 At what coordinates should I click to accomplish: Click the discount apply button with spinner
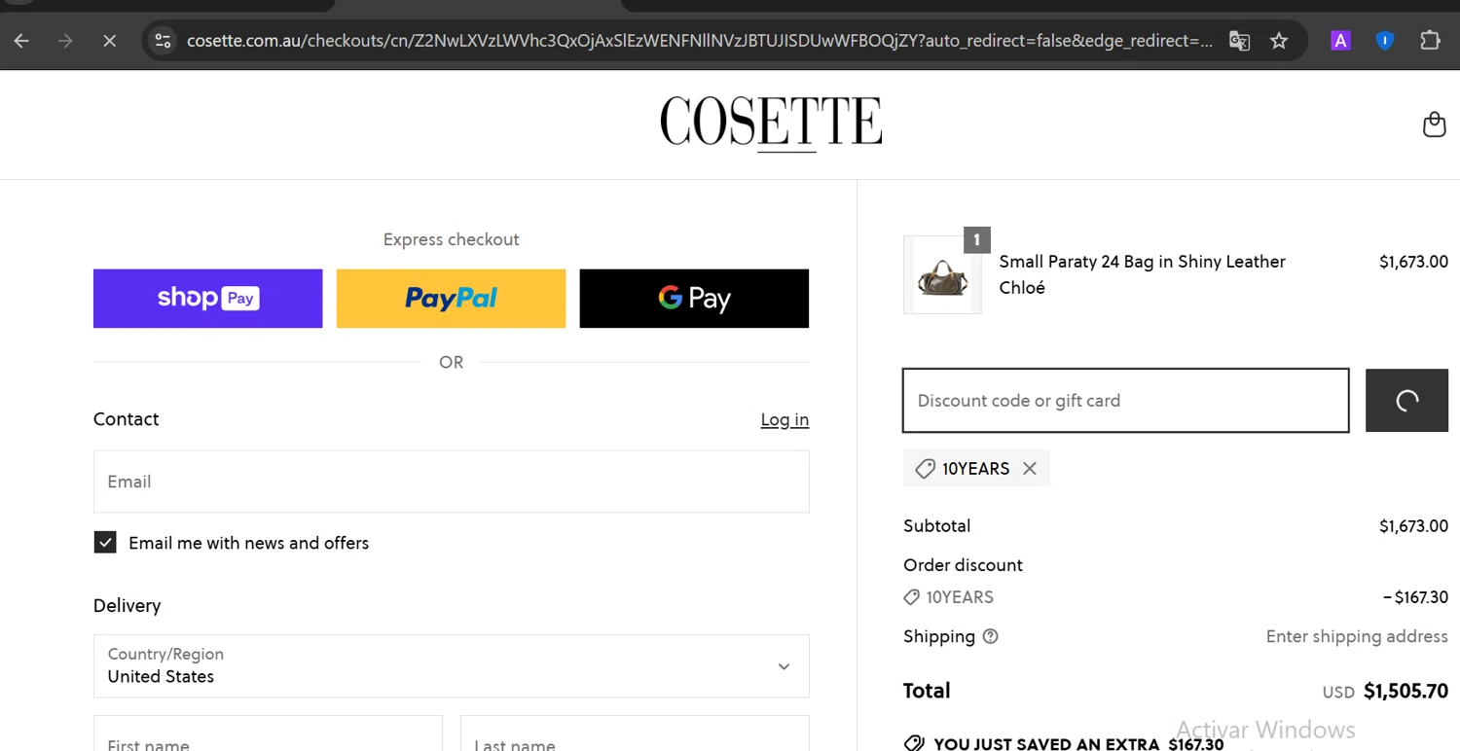point(1406,401)
